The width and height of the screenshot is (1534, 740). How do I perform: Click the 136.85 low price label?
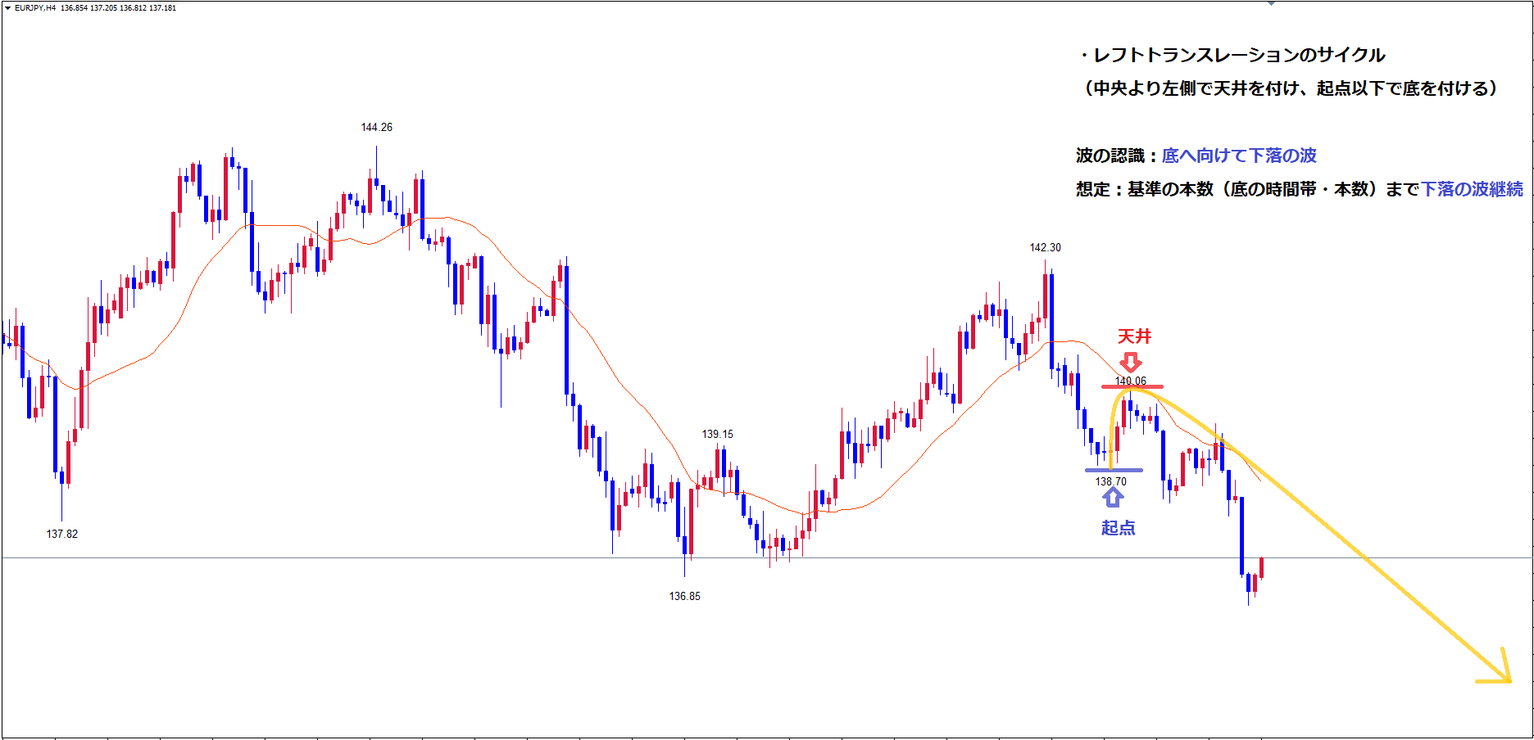(684, 596)
